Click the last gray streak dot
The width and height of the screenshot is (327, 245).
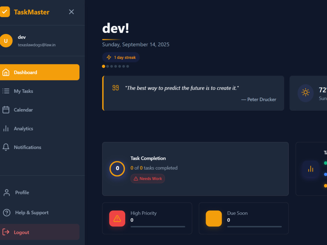(x=128, y=66)
